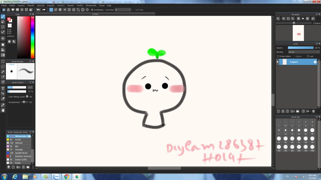Viewport: 321px width, 180px height.
Task: Turn off snap in the toolbar
Action: point(51,10)
